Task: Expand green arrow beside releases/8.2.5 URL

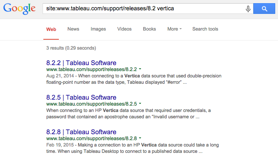Action: 140,104
